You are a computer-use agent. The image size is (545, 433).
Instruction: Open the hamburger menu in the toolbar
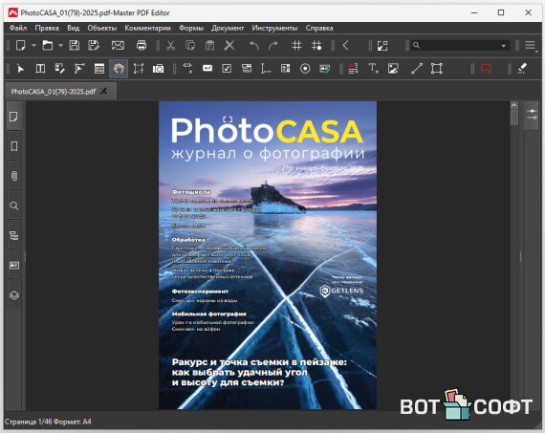click(x=530, y=45)
